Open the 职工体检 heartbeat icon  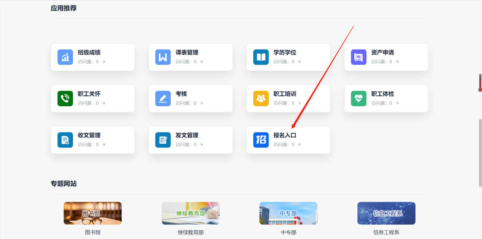[359, 99]
